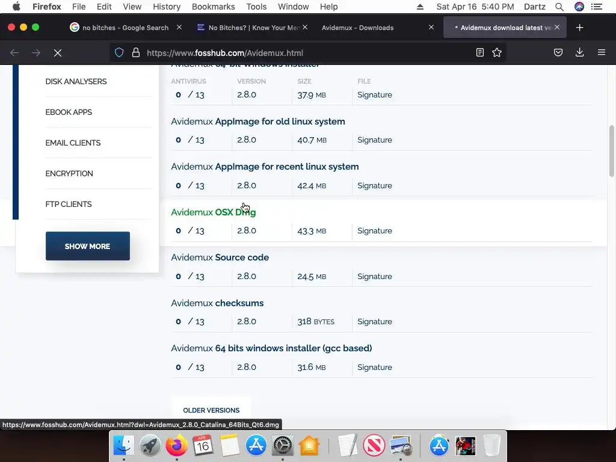616x462 pixels.
Task: Close the Google Search tab
Action: pyautogui.click(x=179, y=27)
